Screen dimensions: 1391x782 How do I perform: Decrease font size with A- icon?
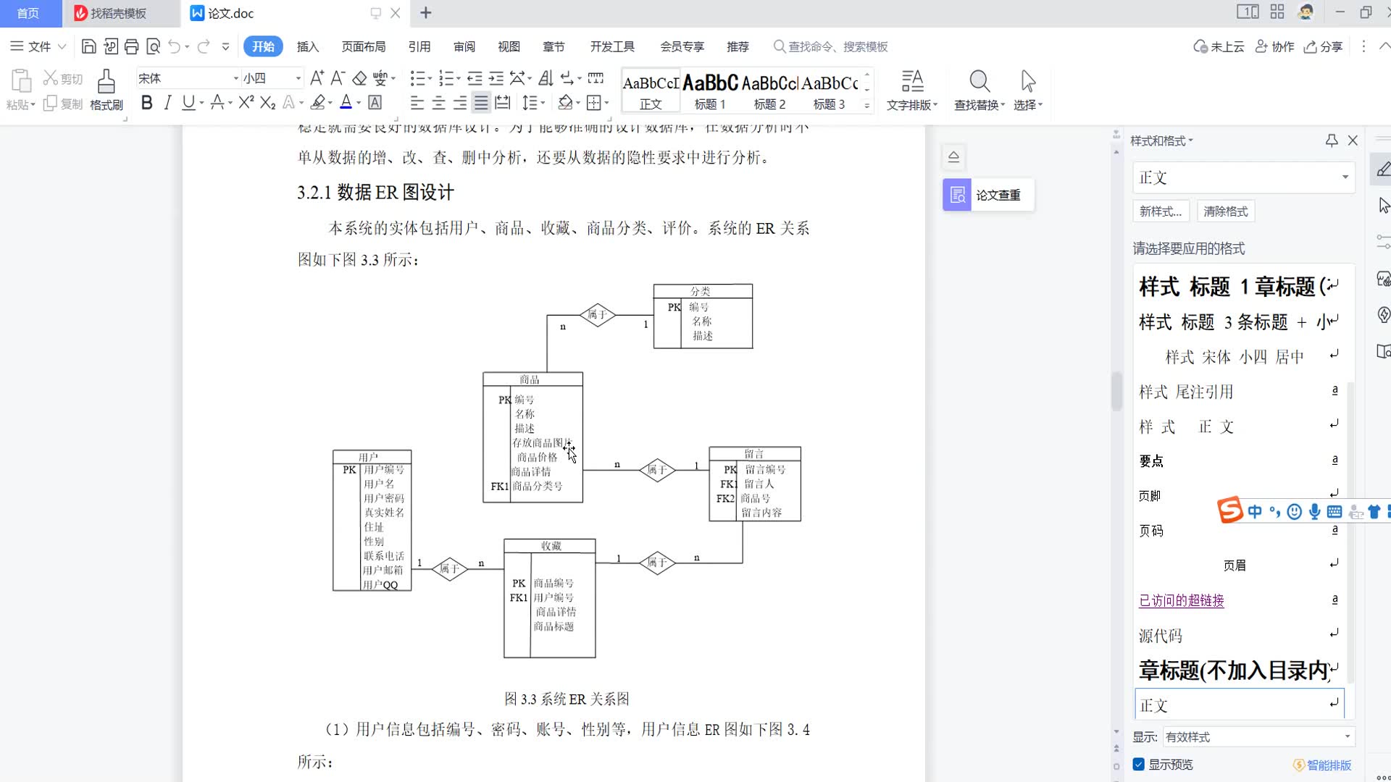338,78
